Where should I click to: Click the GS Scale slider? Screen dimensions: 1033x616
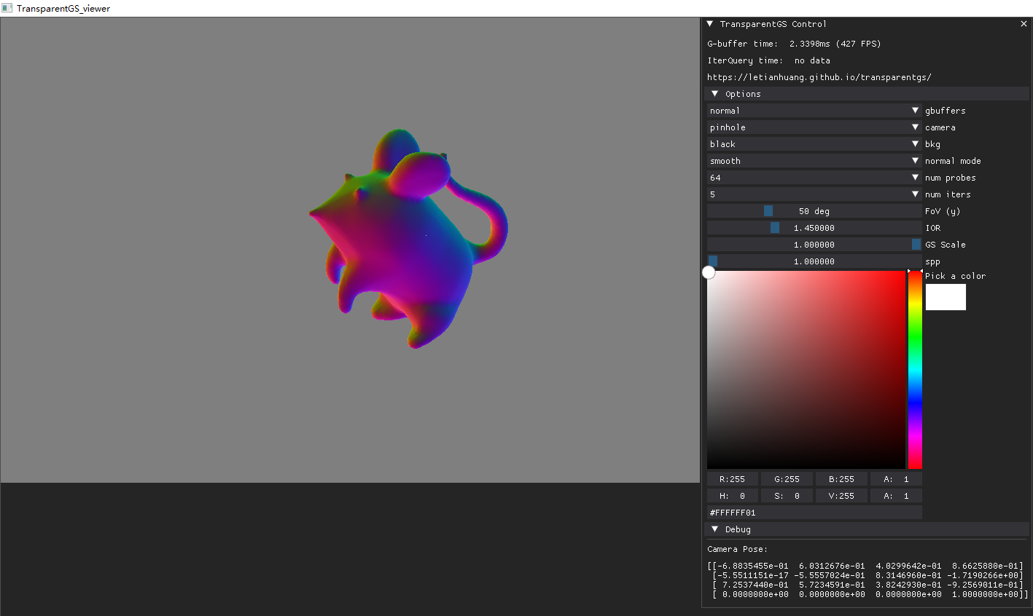[814, 245]
